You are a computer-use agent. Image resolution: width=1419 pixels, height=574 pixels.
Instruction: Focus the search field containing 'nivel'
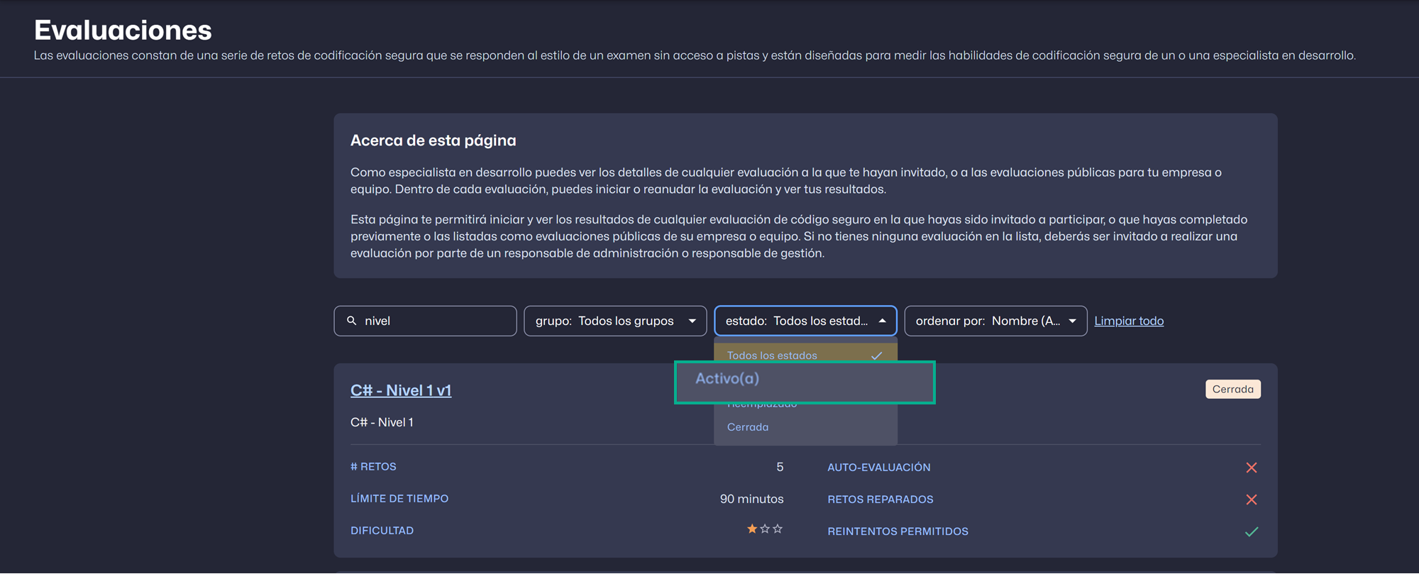point(425,321)
